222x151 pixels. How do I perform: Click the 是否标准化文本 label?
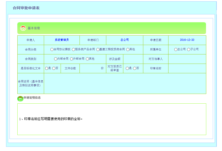(31, 68)
